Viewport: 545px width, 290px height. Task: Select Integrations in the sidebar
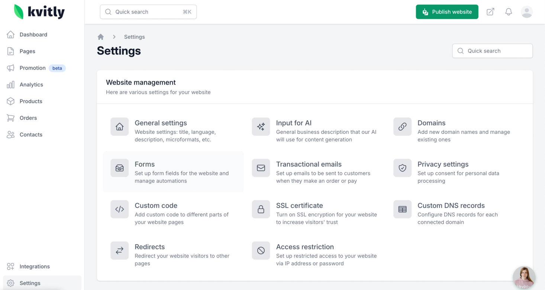tap(35, 267)
